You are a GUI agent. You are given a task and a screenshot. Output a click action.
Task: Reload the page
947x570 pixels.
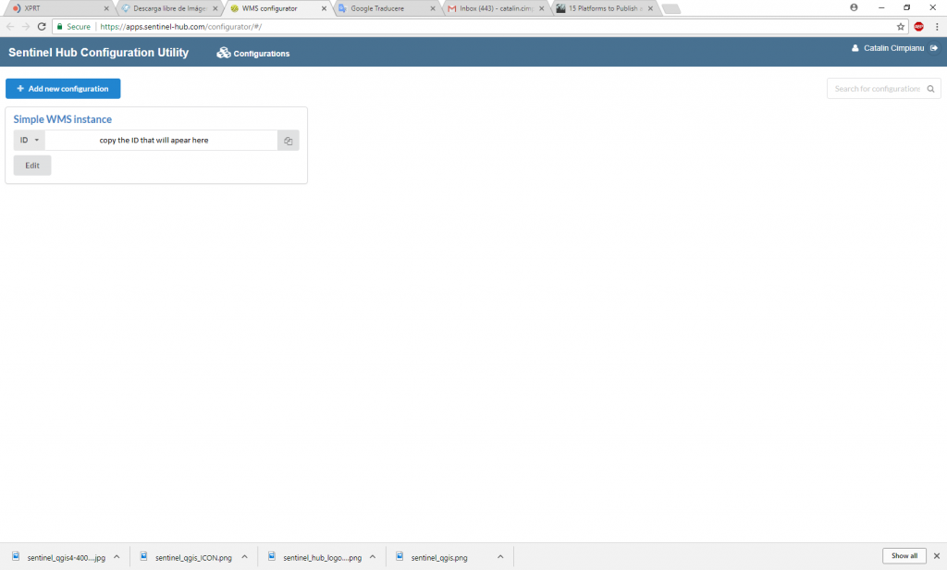click(x=42, y=27)
